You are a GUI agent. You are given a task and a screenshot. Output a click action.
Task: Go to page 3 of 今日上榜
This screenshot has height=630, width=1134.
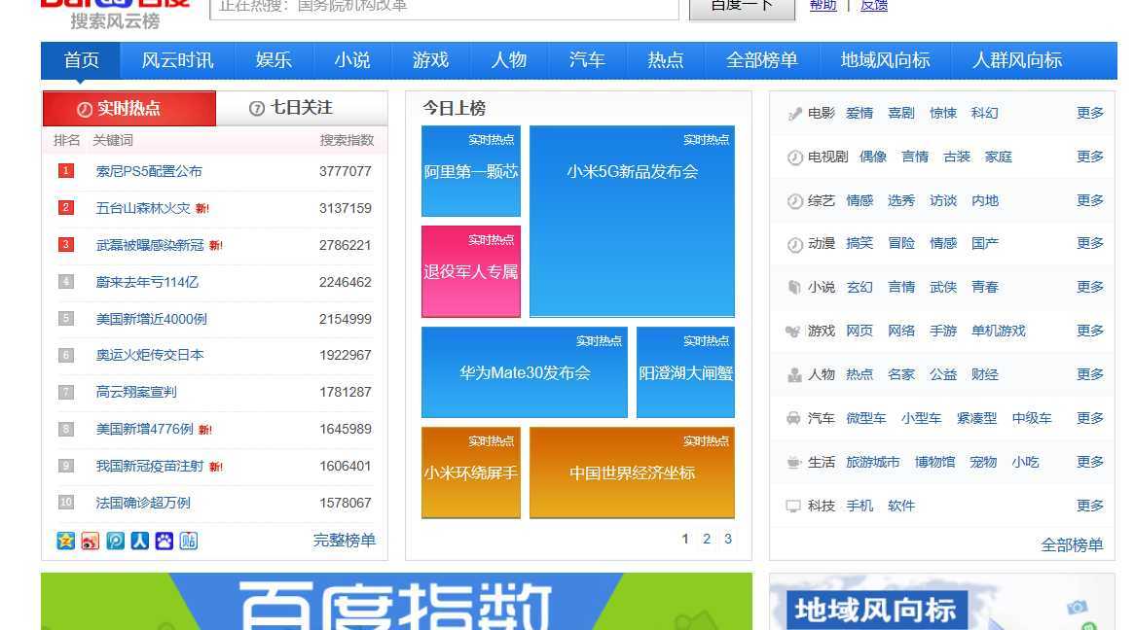728,539
